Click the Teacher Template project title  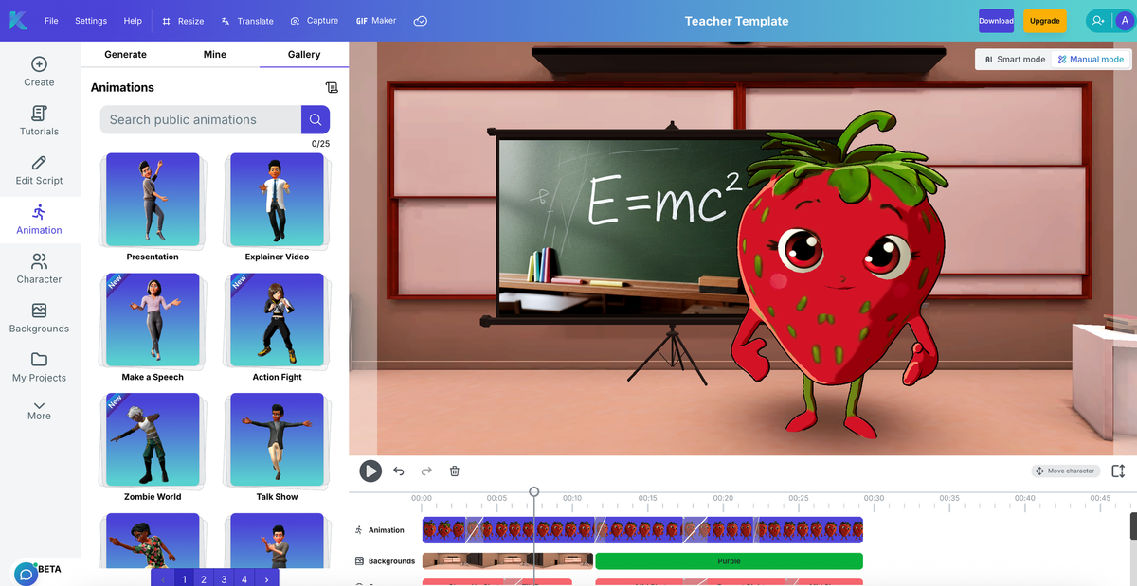[x=736, y=21]
